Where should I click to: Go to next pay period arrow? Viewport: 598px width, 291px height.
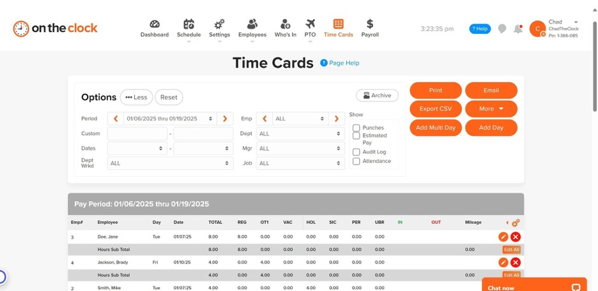pyautogui.click(x=225, y=119)
